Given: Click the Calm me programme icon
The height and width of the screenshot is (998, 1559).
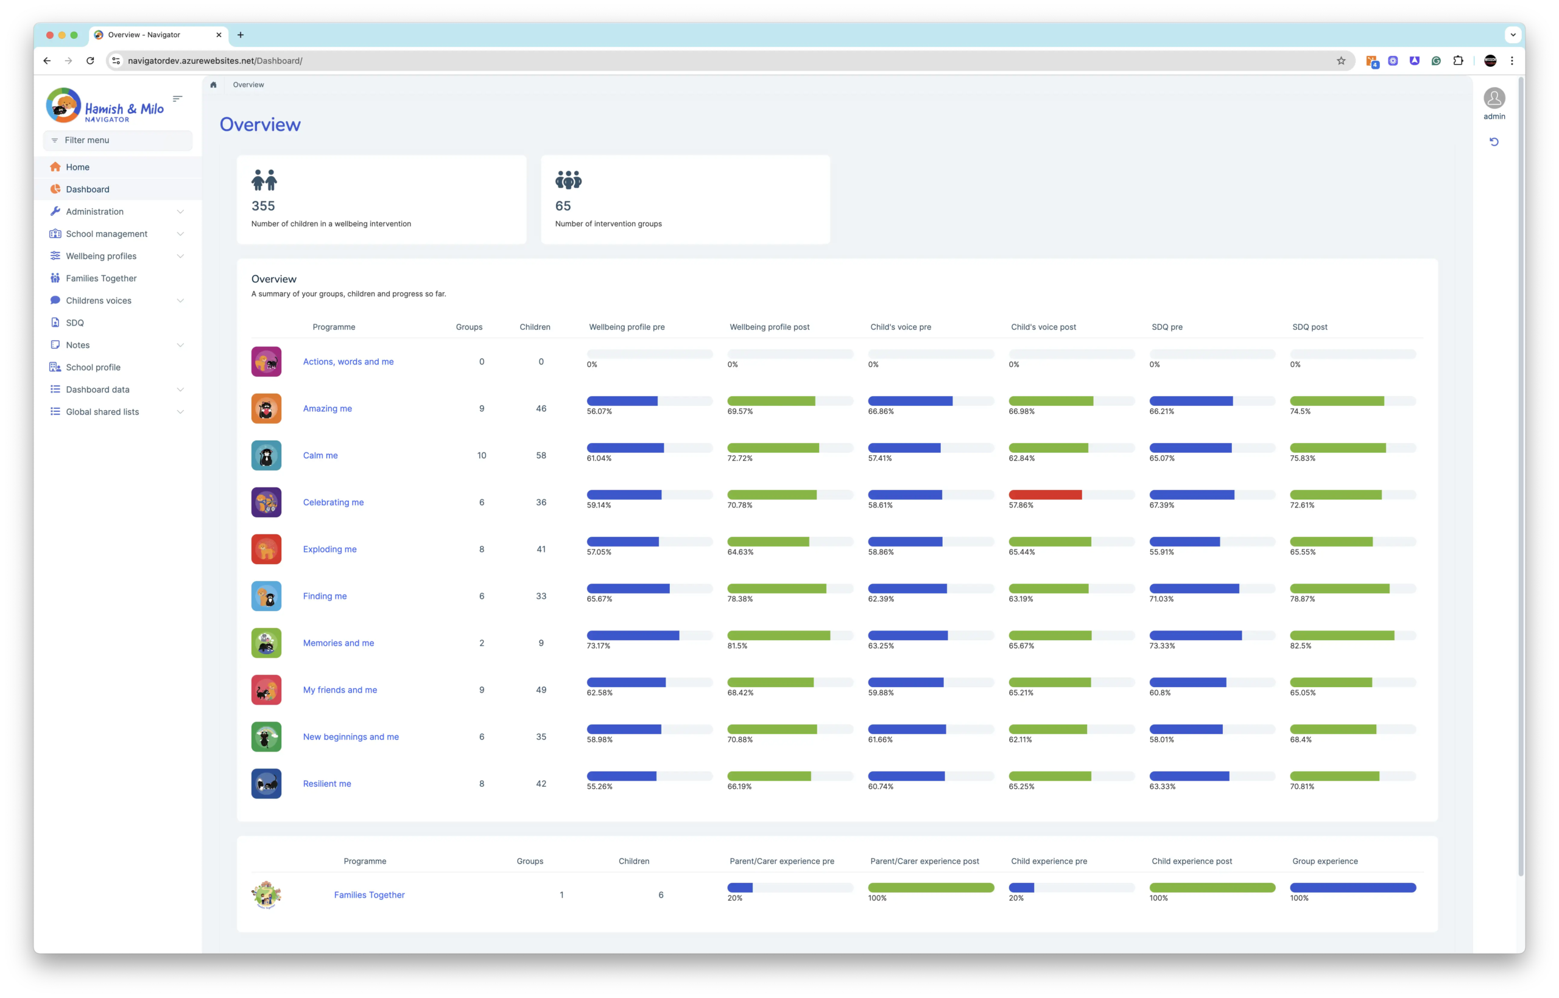Looking at the screenshot, I should tap(266, 455).
